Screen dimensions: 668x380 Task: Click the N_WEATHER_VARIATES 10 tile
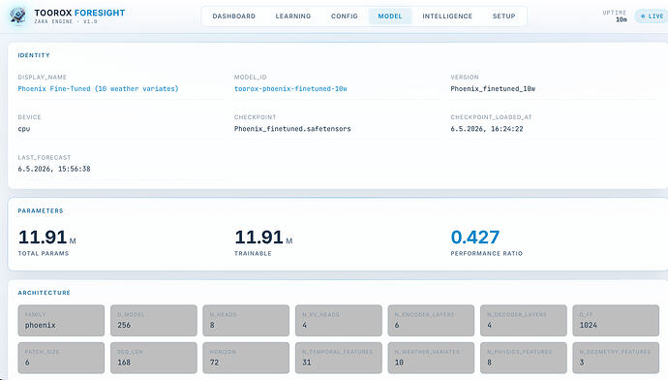(x=431, y=358)
